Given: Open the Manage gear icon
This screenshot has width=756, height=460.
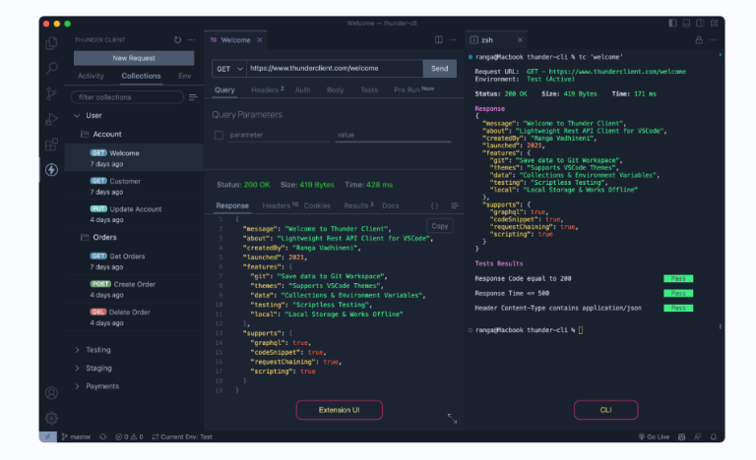Looking at the screenshot, I should (51, 418).
